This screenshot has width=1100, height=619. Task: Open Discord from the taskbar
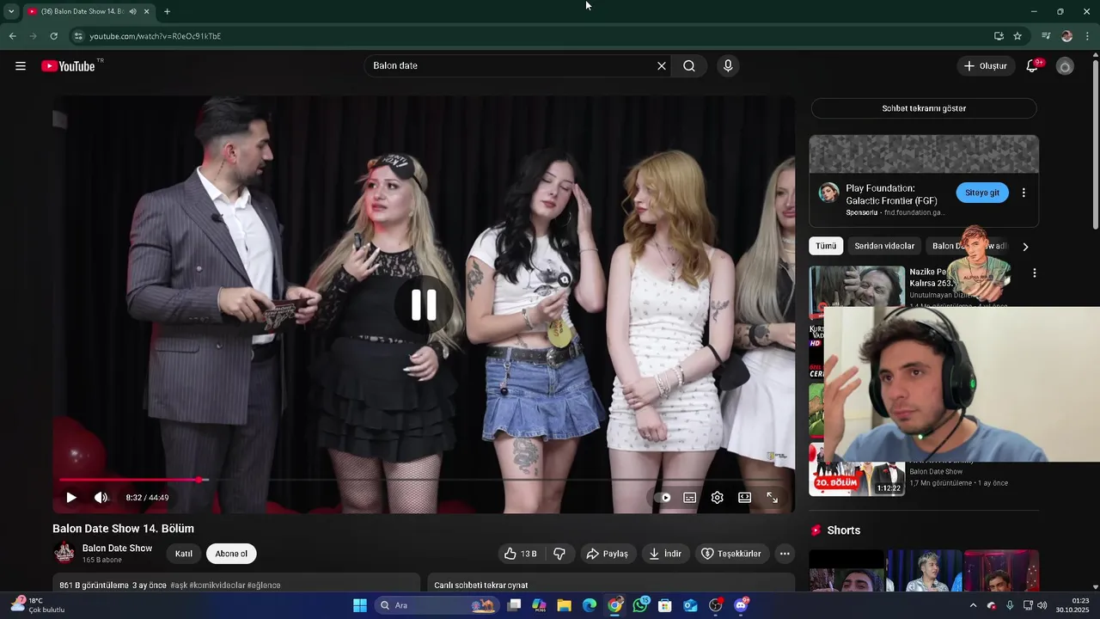741,605
